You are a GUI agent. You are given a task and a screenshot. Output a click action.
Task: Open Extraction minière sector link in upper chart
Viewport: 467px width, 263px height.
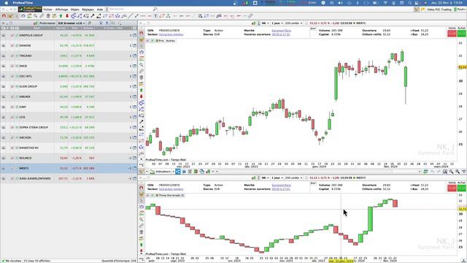pos(171,34)
